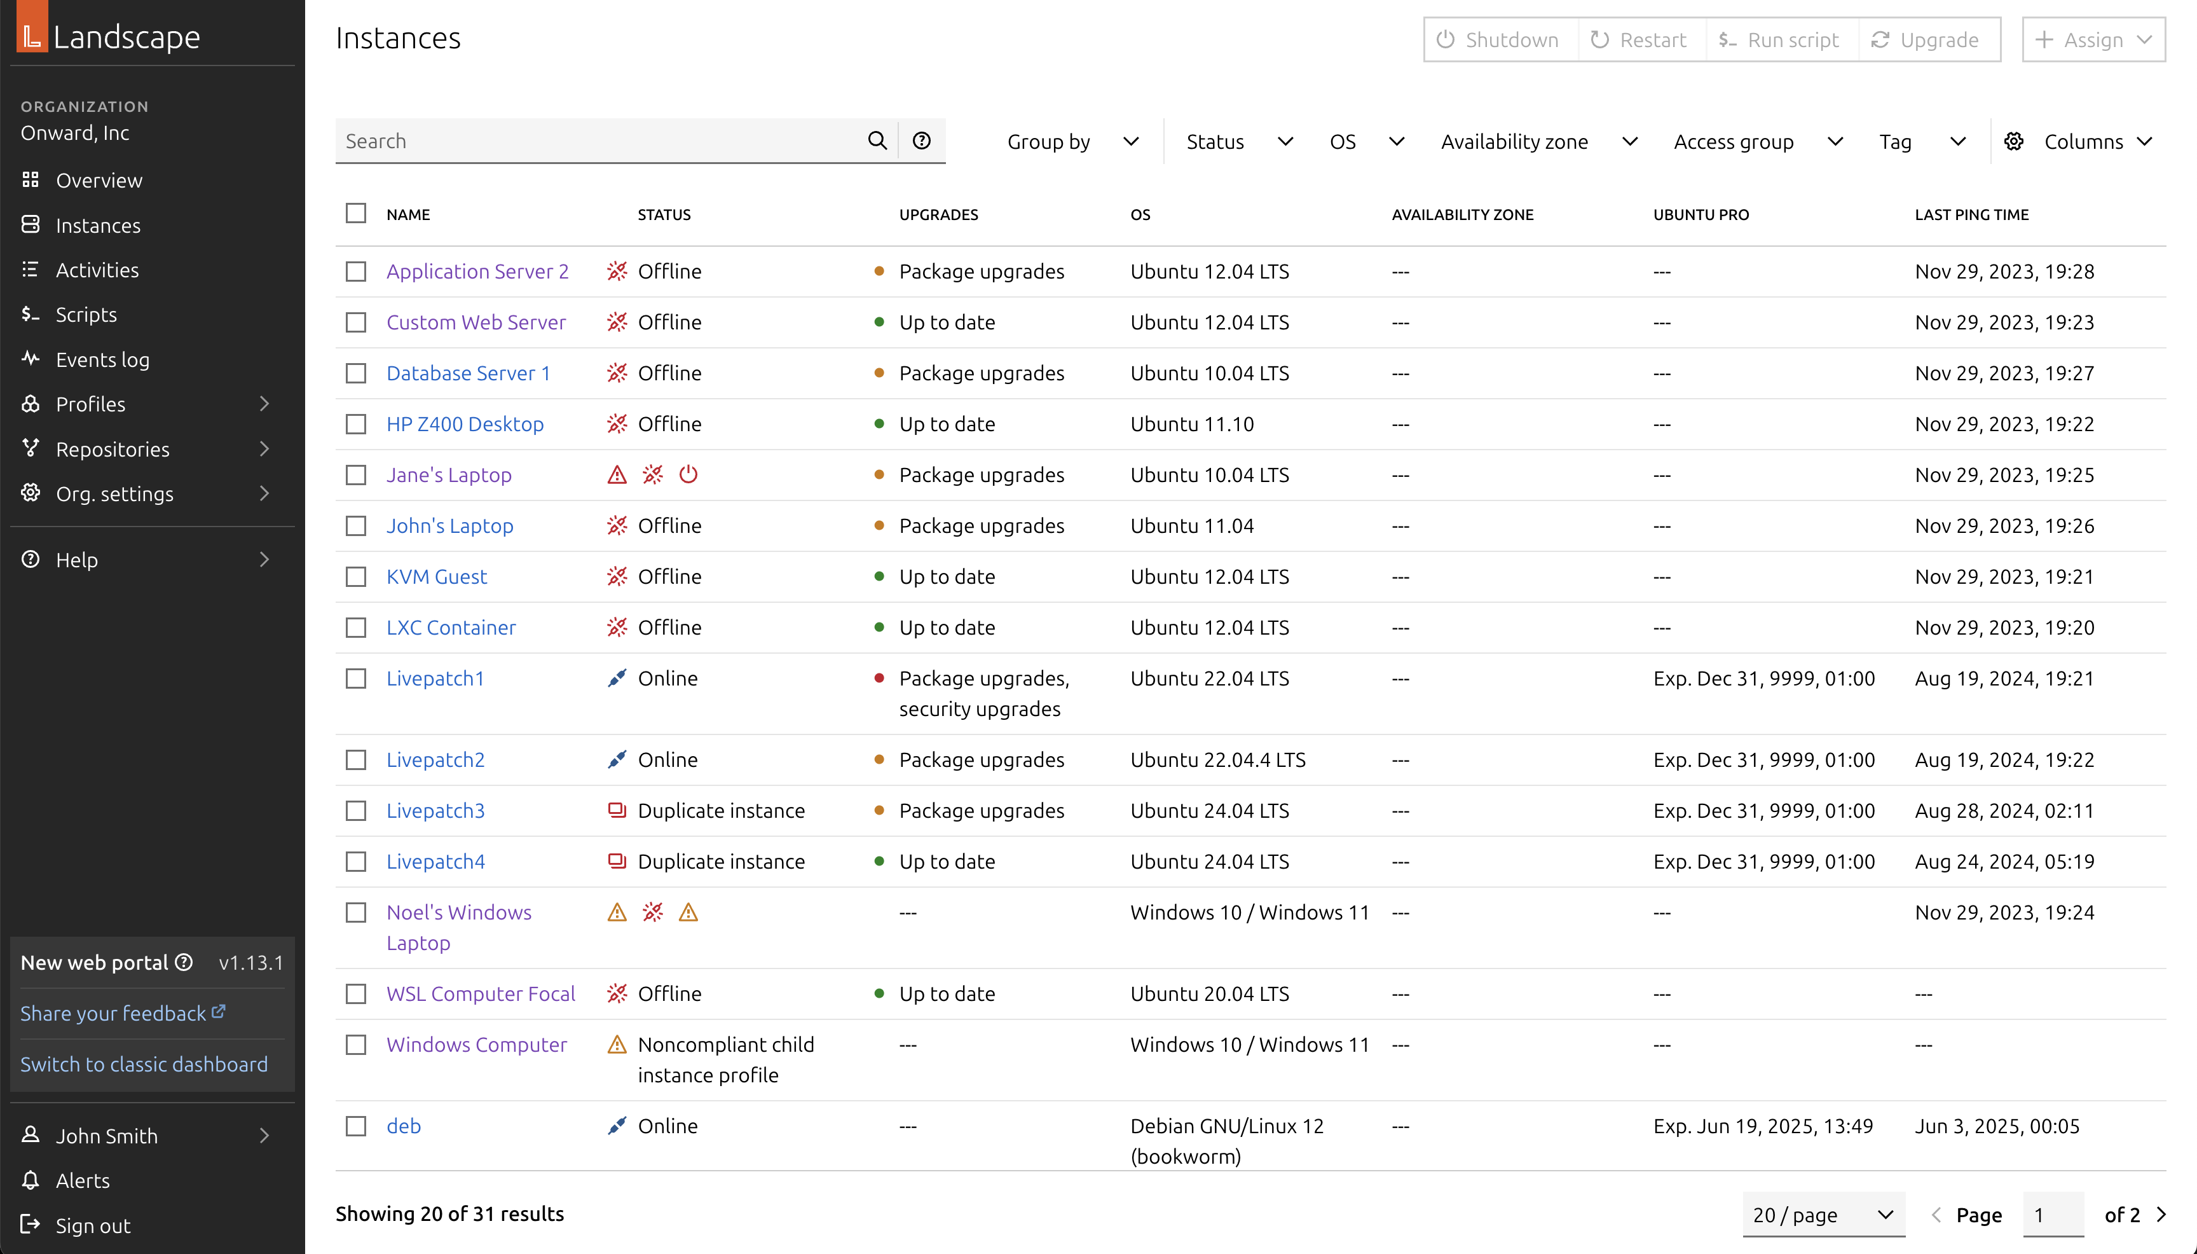Click the Run script button
Viewport: 2197px width, 1254px height.
click(x=1781, y=39)
